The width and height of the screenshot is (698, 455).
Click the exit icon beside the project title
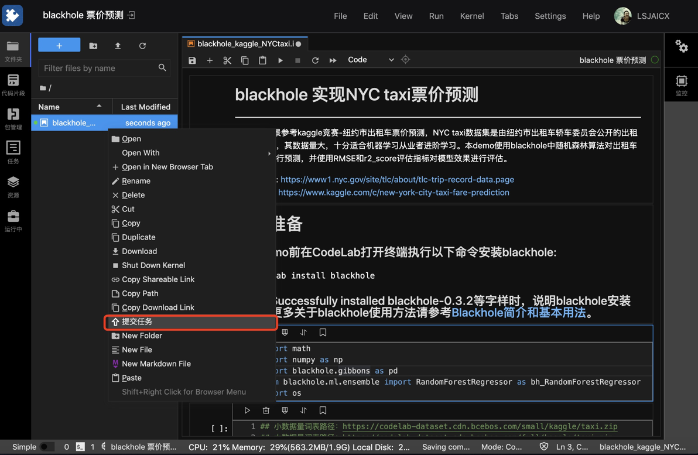(131, 15)
